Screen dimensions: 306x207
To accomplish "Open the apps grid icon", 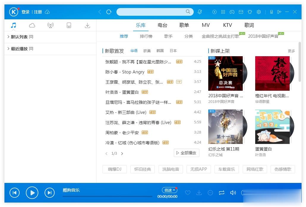I will tap(223, 12).
